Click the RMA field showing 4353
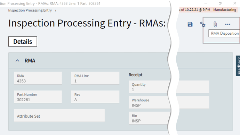 pos(38,78)
